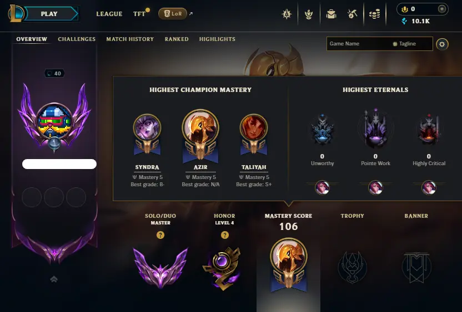Open the Match History tab

[130, 39]
